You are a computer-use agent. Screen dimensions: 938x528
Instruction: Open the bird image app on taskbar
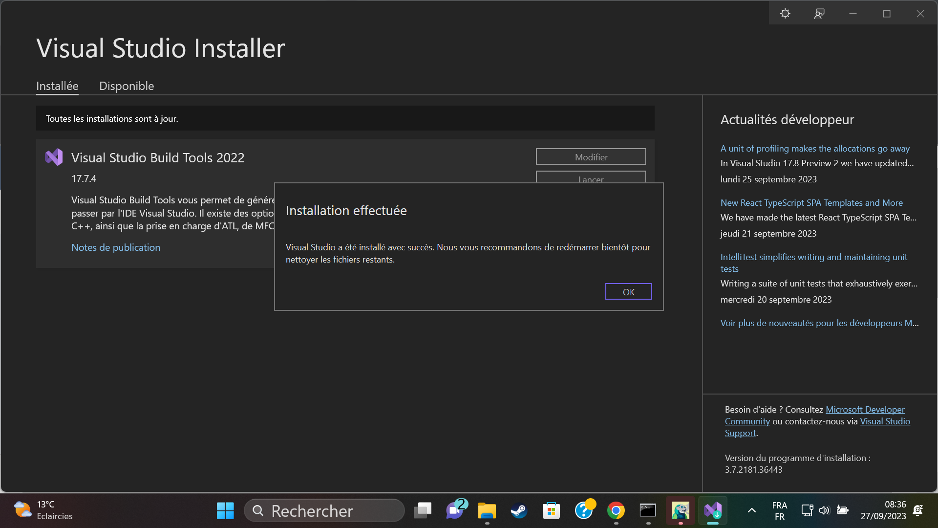[x=681, y=511]
